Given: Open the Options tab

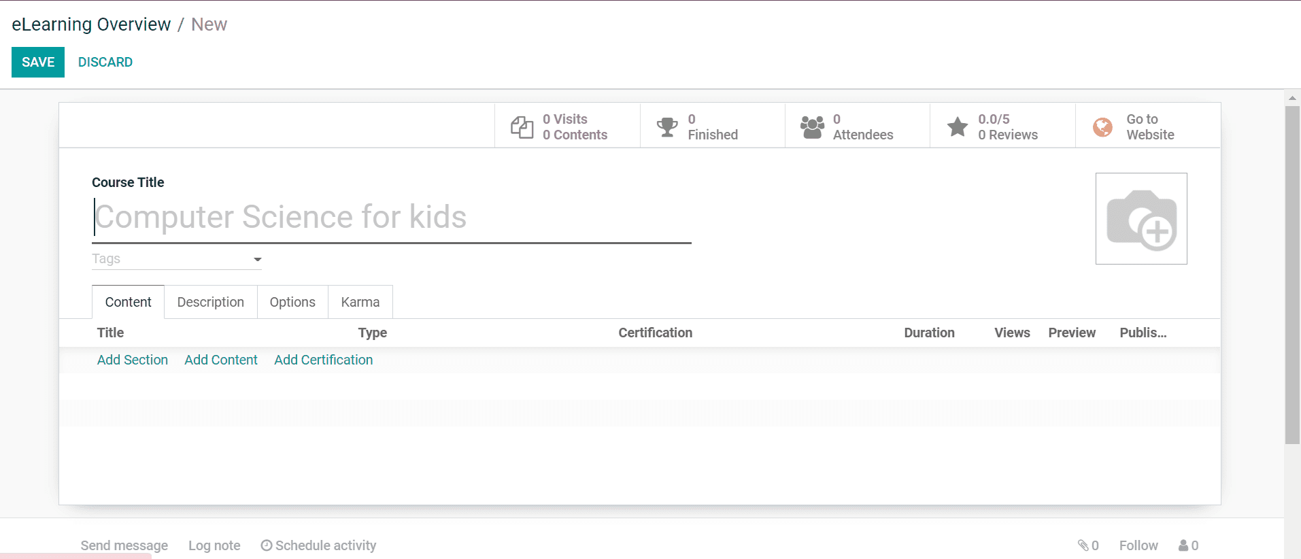Looking at the screenshot, I should click(x=292, y=302).
